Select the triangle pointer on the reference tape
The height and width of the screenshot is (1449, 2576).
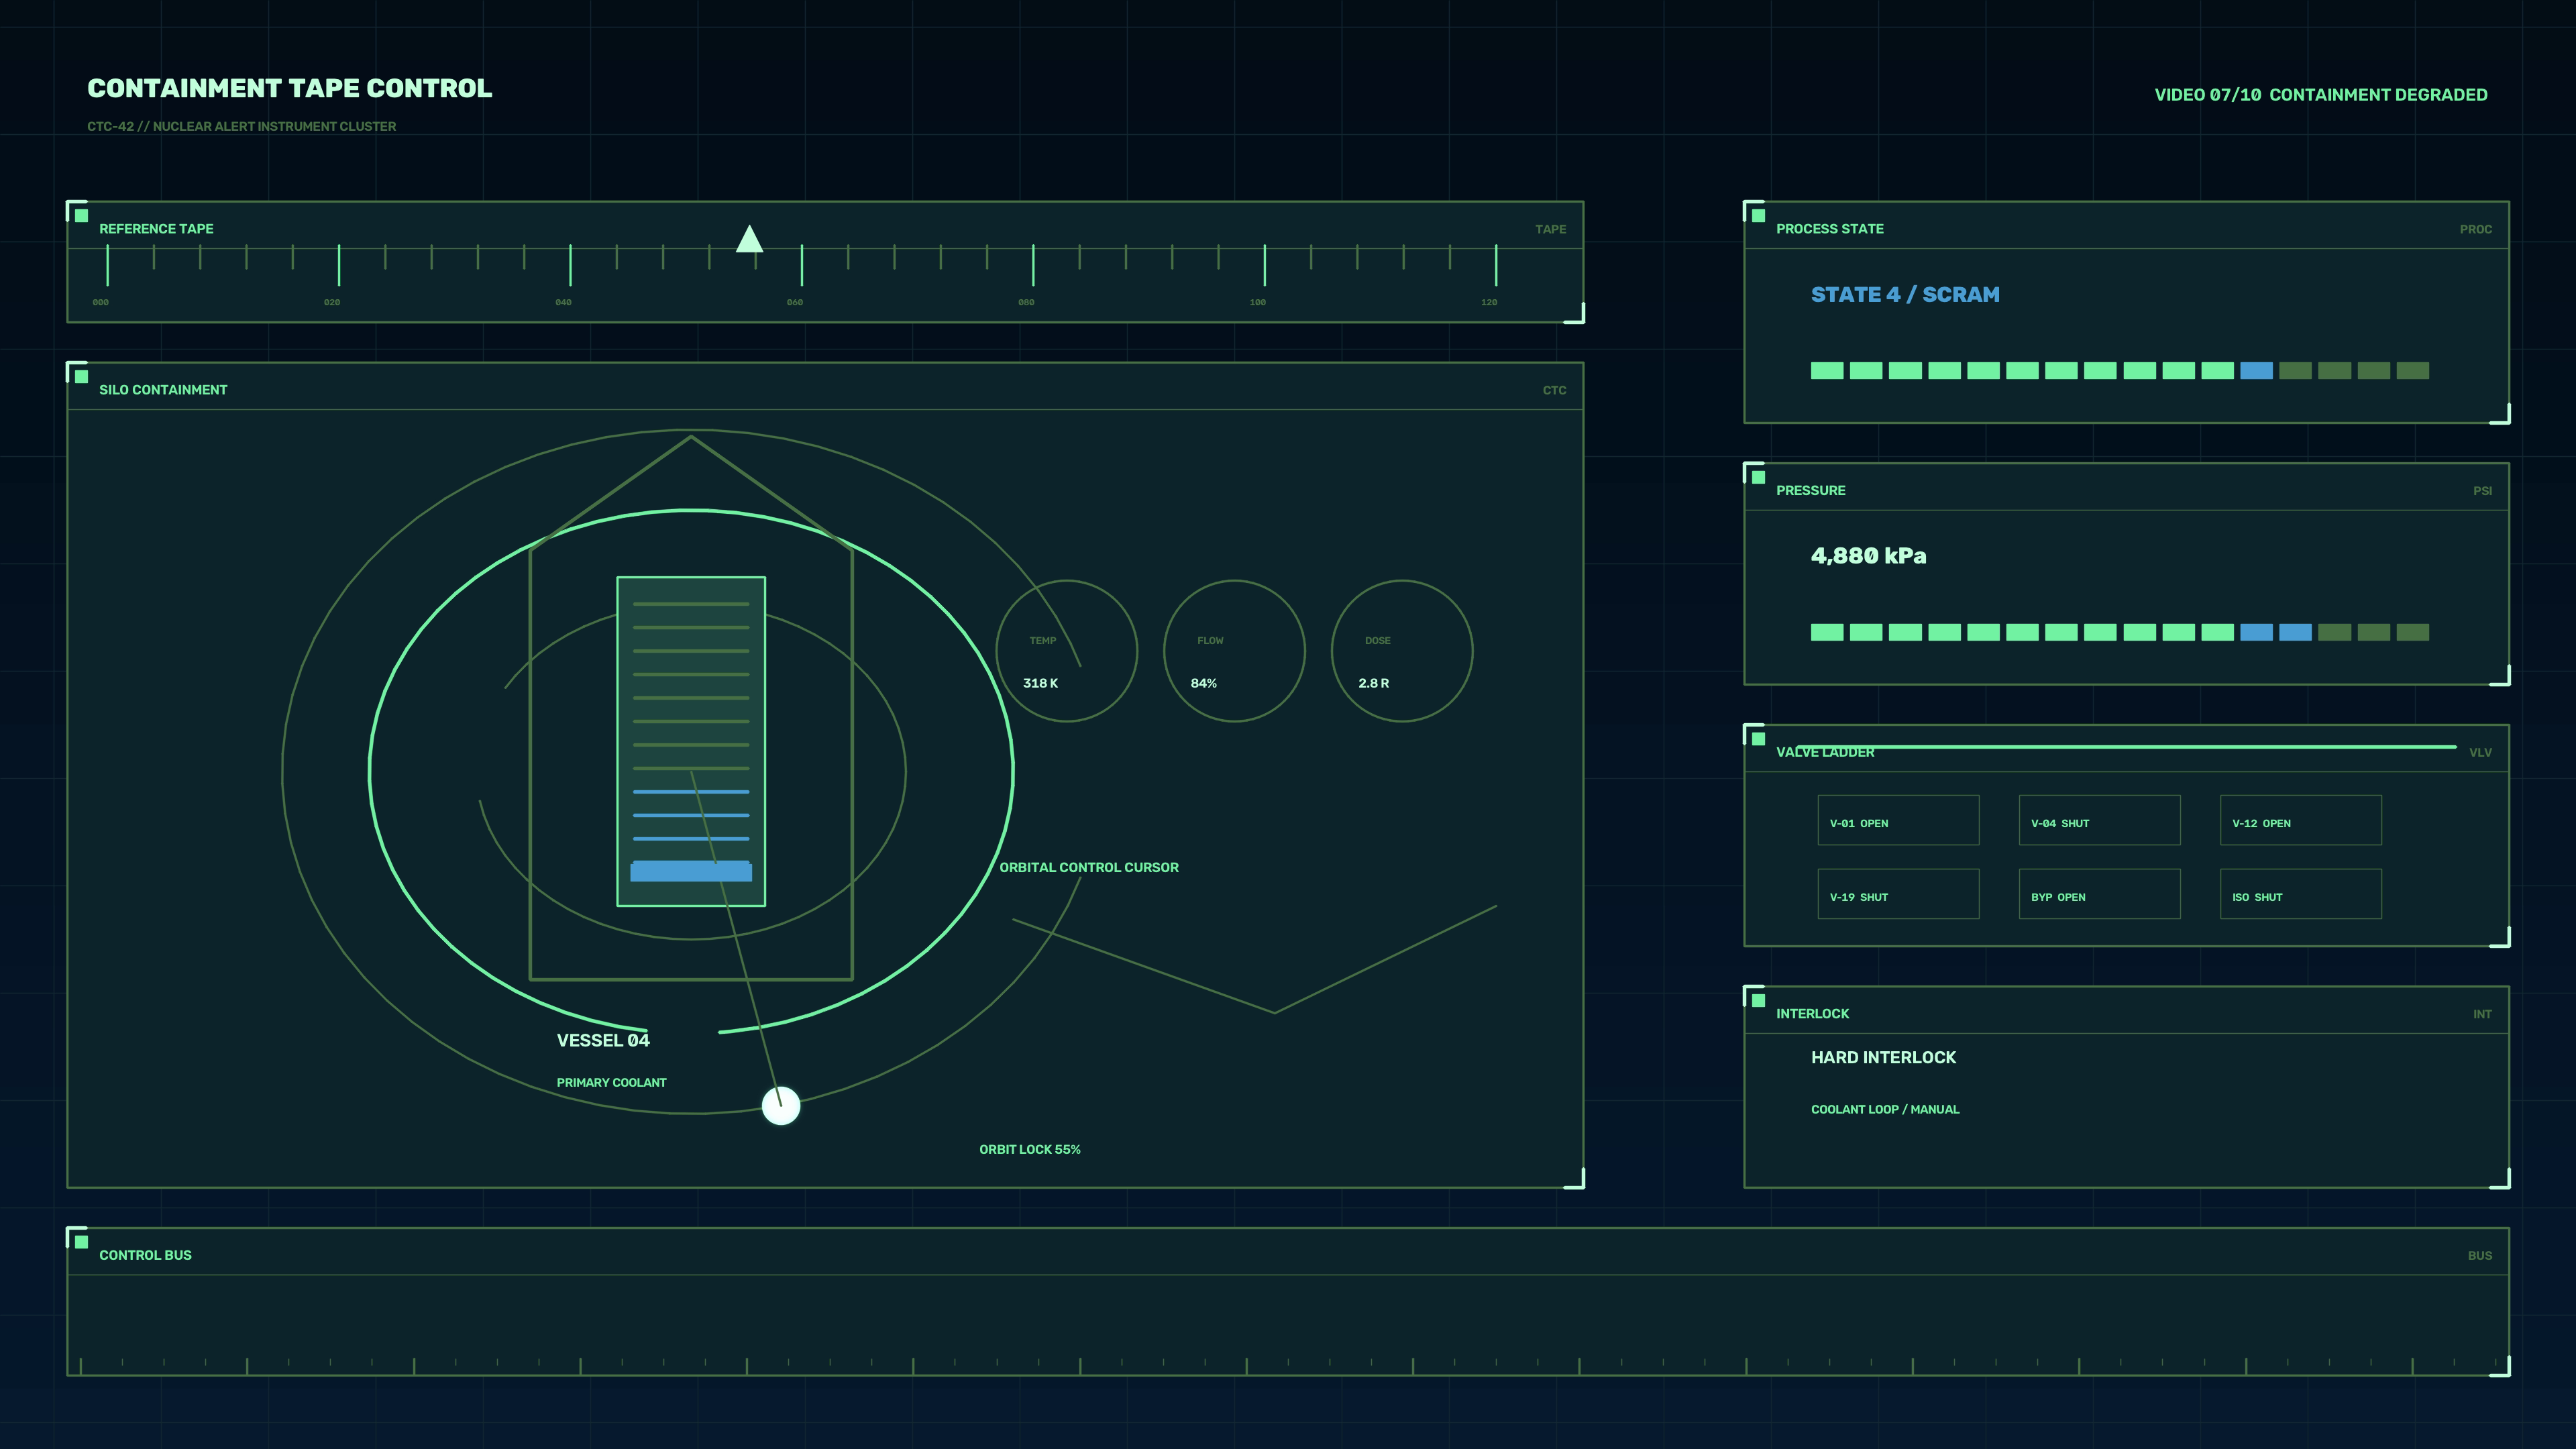coord(749,239)
